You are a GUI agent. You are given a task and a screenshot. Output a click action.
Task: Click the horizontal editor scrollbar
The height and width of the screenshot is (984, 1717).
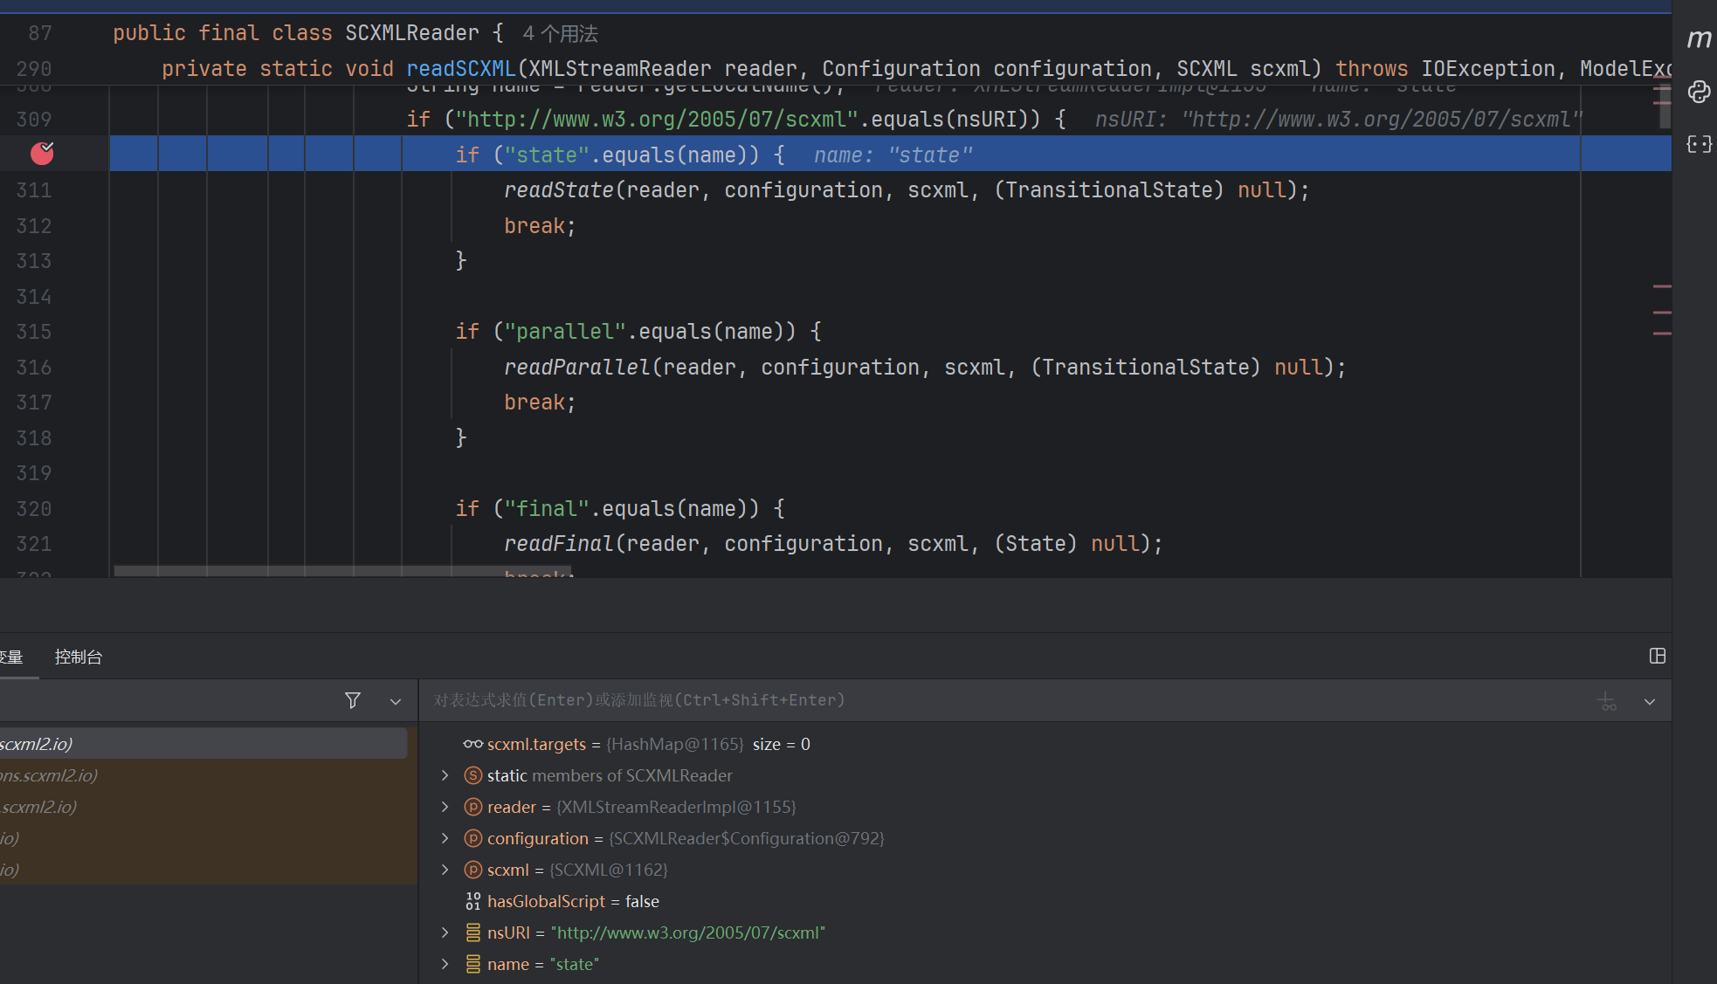point(342,571)
